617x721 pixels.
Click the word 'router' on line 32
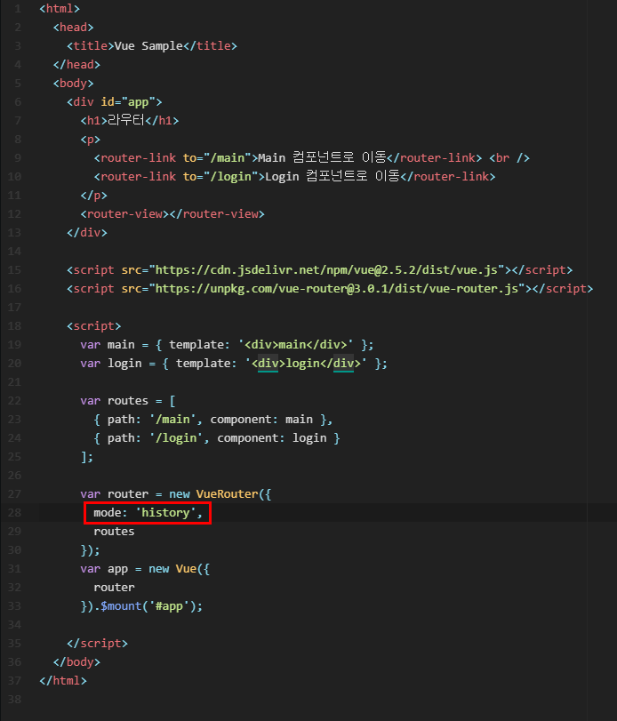click(x=114, y=588)
